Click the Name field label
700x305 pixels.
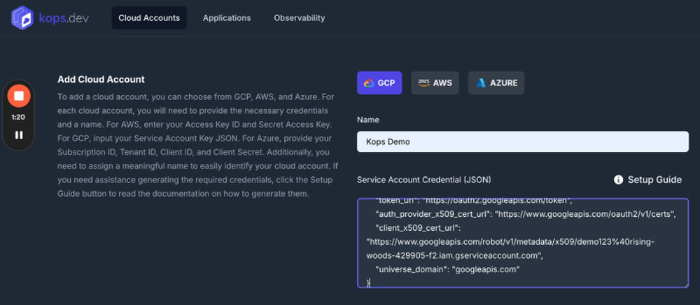(x=368, y=120)
